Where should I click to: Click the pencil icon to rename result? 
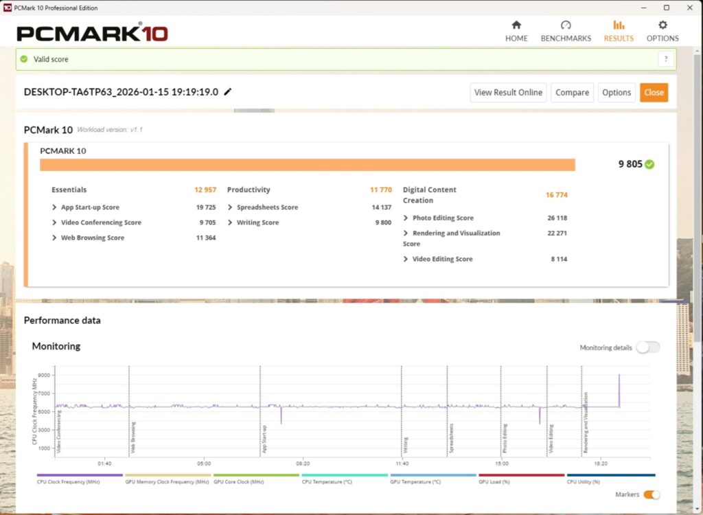tap(228, 92)
